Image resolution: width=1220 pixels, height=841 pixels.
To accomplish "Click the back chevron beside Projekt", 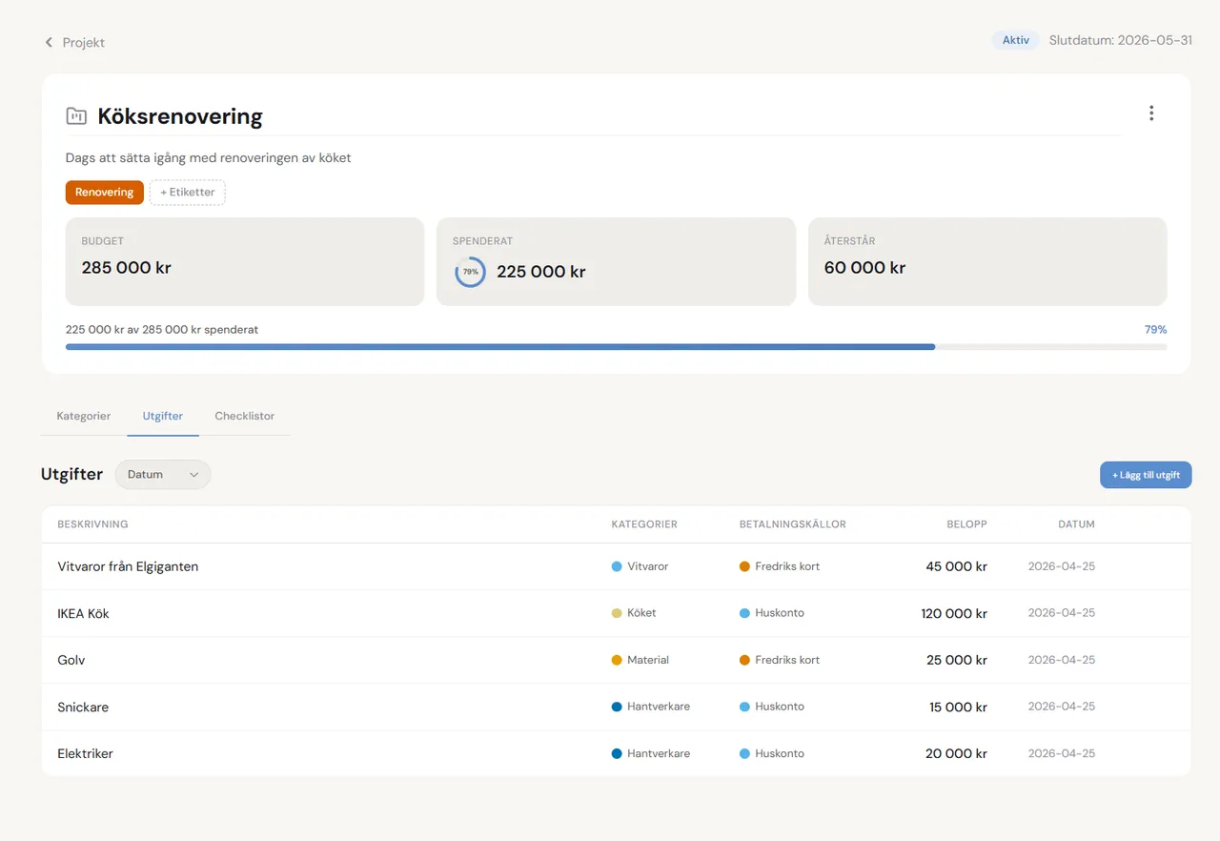I will click(49, 43).
